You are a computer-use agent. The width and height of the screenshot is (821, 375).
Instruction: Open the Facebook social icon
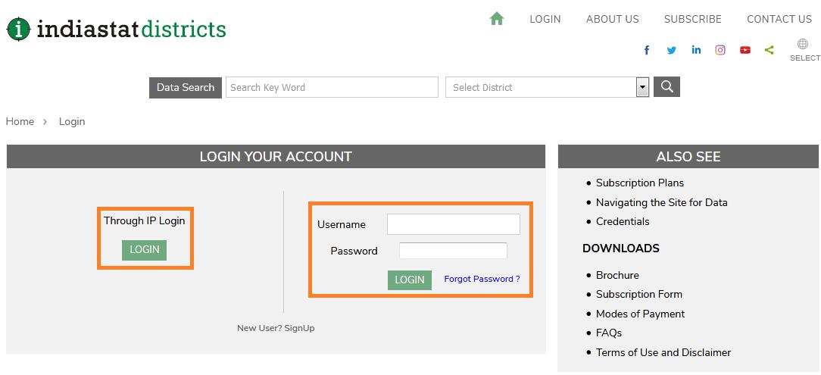[x=647, y=50]
